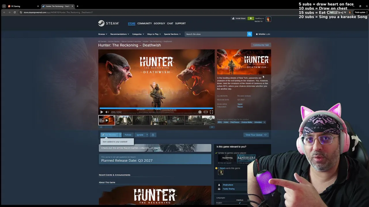Open the GOOFGUY menu item

159,24
